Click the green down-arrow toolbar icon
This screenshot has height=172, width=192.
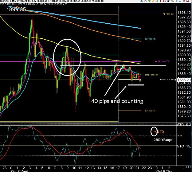click(149, 1)
